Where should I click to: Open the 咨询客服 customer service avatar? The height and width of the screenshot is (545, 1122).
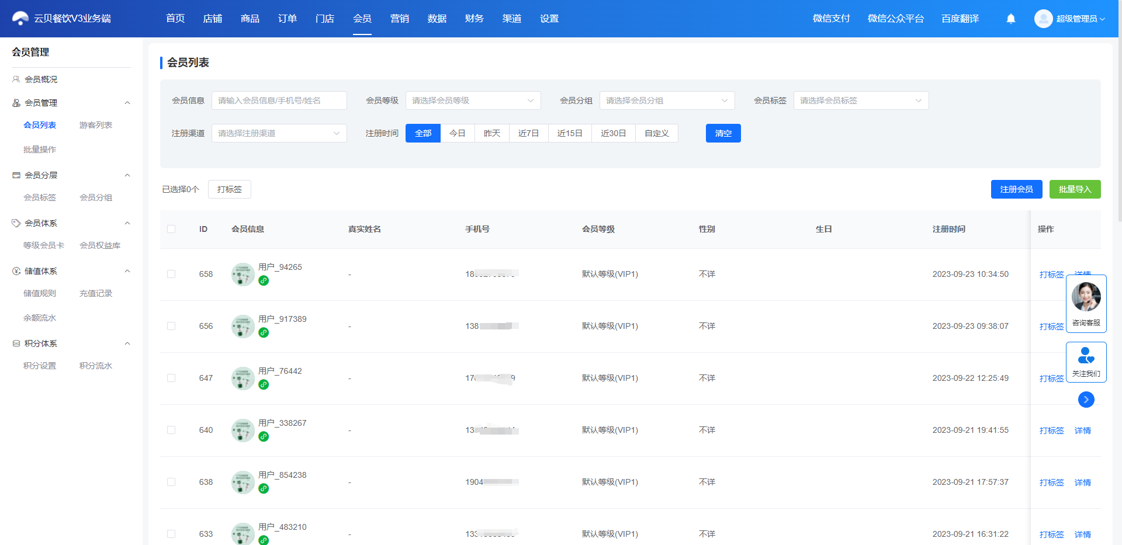[x=1086, y=297]
